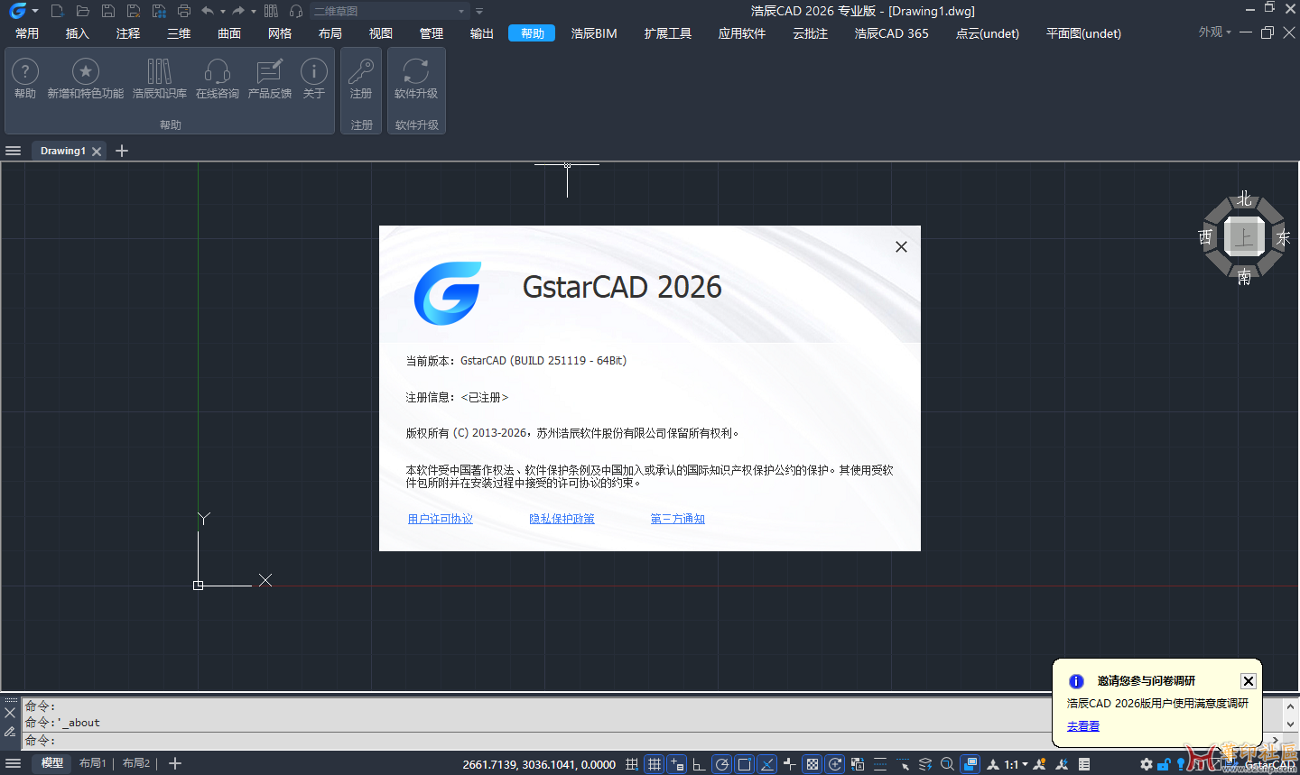
Task: Open 新增和特色功能 new features
Action: click(86, 78)
